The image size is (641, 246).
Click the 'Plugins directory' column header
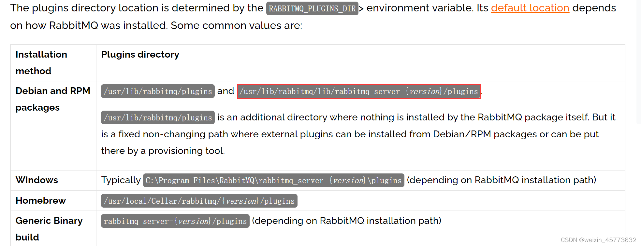[140, 54]
